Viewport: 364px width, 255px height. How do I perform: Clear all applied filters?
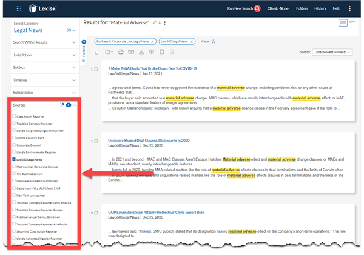click(x=205, y=41)
